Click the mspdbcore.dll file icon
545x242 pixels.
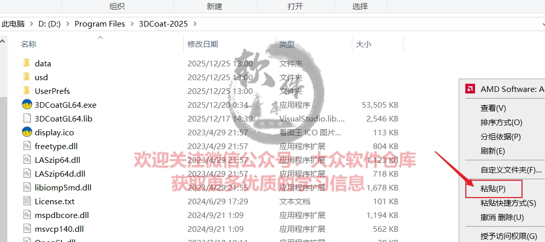pos(27,215)
